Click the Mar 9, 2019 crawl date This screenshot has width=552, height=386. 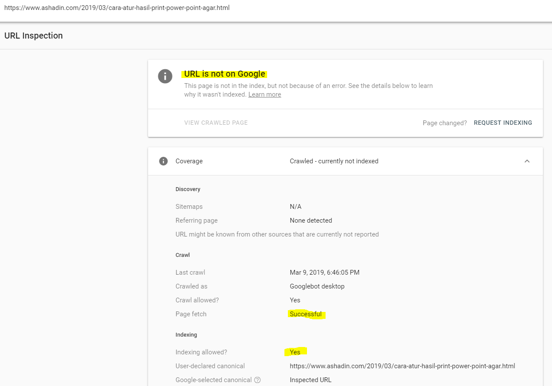pos(325,272)
